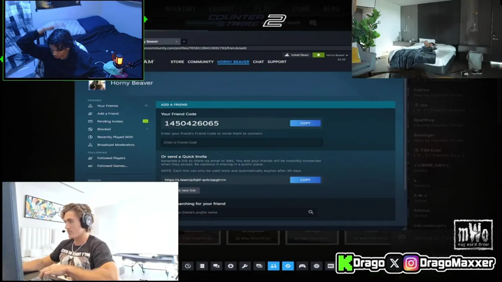Viewport: 502px width, 282px height.
Task: Open Blocked users link
Action: [104, 129]
